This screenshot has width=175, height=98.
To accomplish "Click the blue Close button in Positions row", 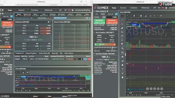I will 85,59.
